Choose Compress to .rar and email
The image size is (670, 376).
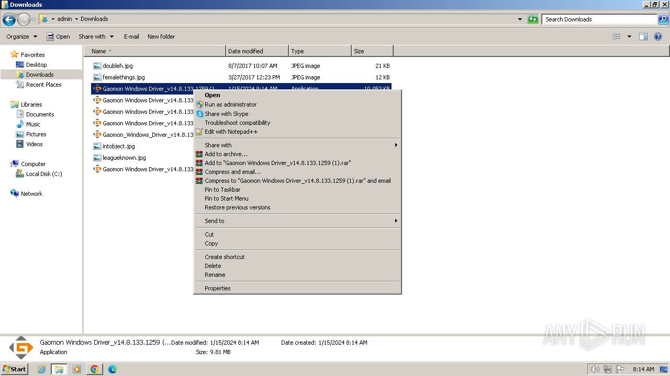click(x=297, y=181)
